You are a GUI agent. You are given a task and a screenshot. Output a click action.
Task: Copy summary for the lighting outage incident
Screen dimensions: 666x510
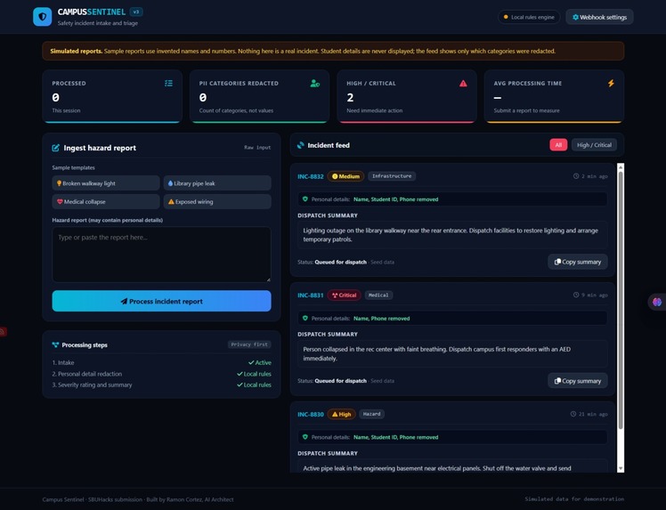[578, 262]
